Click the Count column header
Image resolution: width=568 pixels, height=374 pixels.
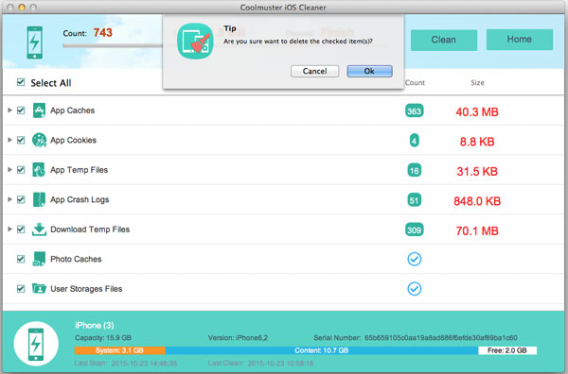pos(415,83)
